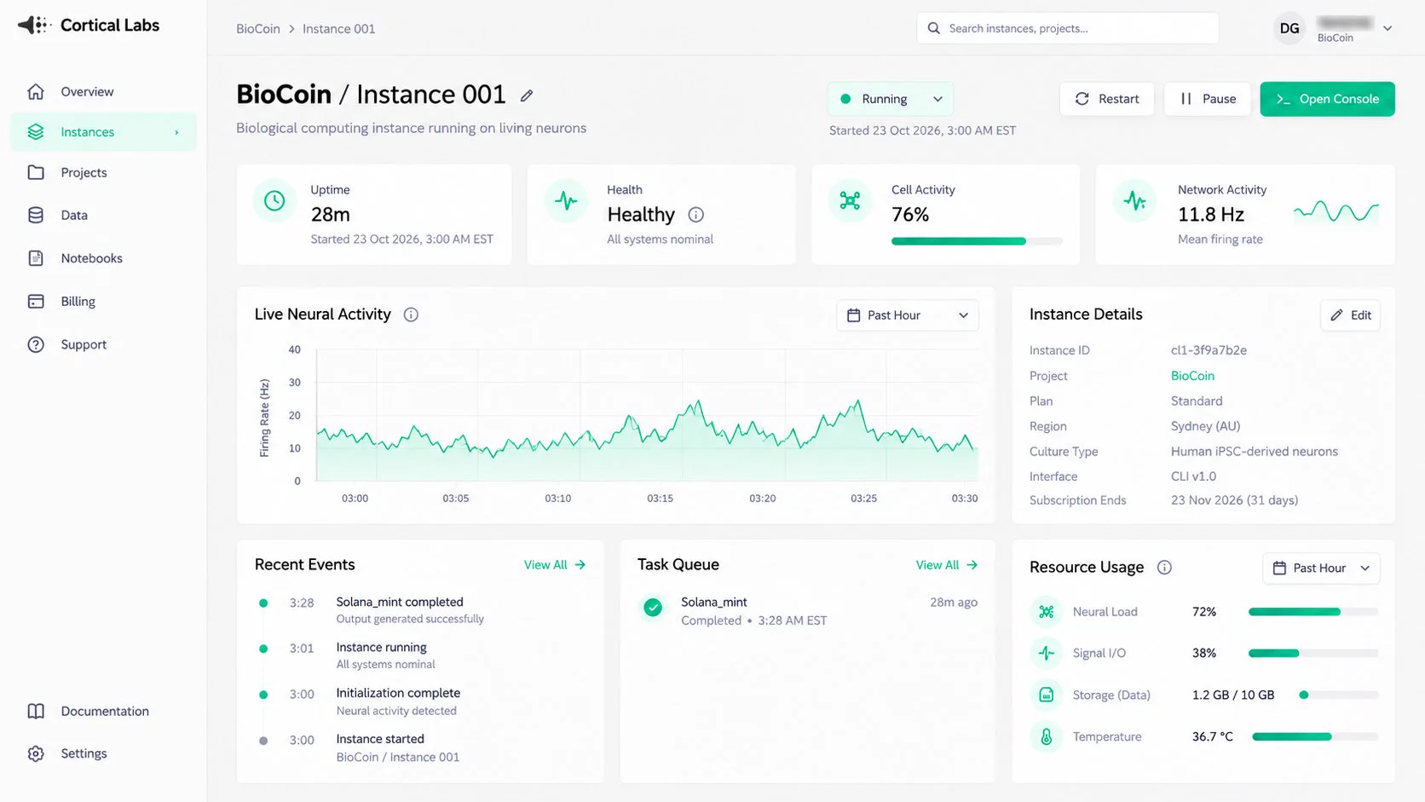The width and height of the screenshot is (1425, 802).
Task: Click the search instances input field
Action: [1067, 28]
